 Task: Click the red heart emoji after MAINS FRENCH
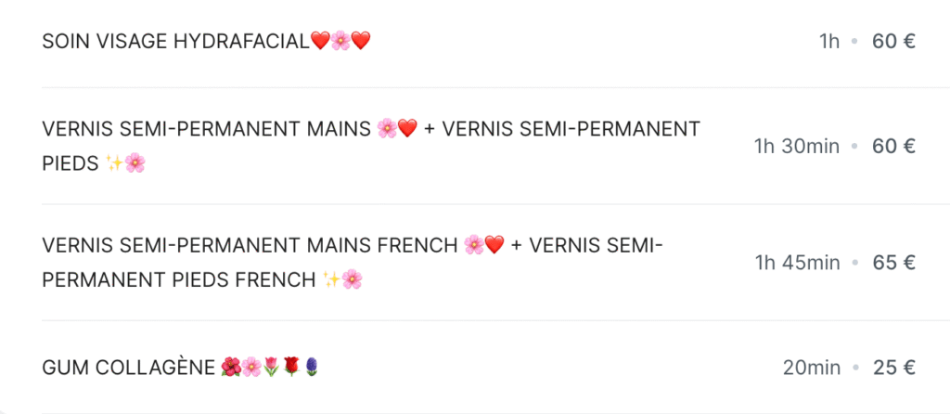click(494, 245)
